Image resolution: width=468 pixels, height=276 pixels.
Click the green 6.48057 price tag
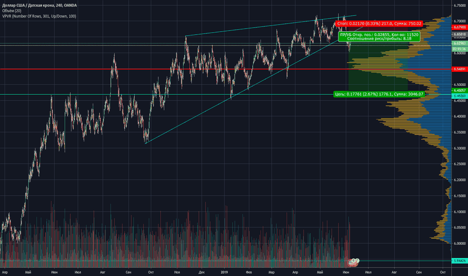click(x=459, y=90)
